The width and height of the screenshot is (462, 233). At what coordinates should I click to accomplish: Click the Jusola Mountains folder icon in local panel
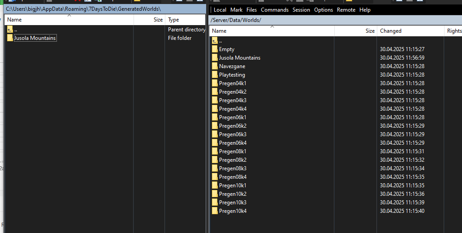coord(10,38)
